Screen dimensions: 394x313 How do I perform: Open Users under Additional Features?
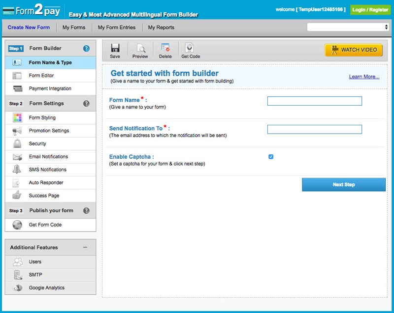(50, 262)
